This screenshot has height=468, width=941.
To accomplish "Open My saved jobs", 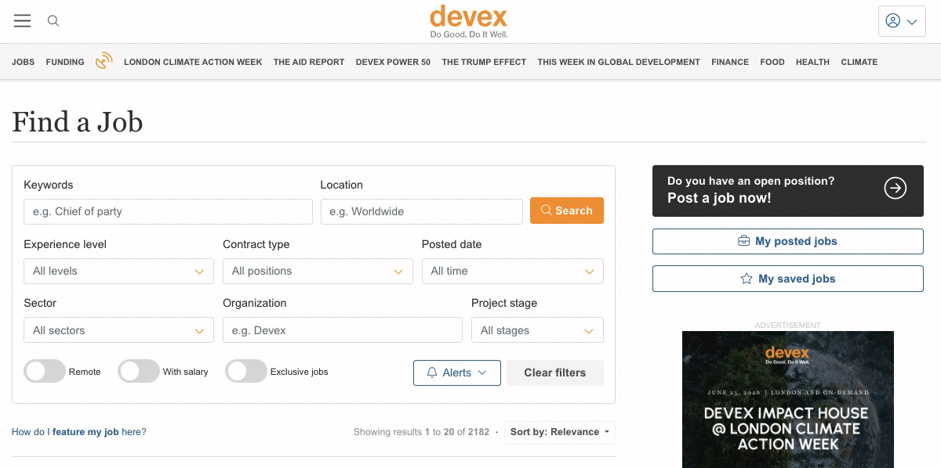I will pos(788,279).
